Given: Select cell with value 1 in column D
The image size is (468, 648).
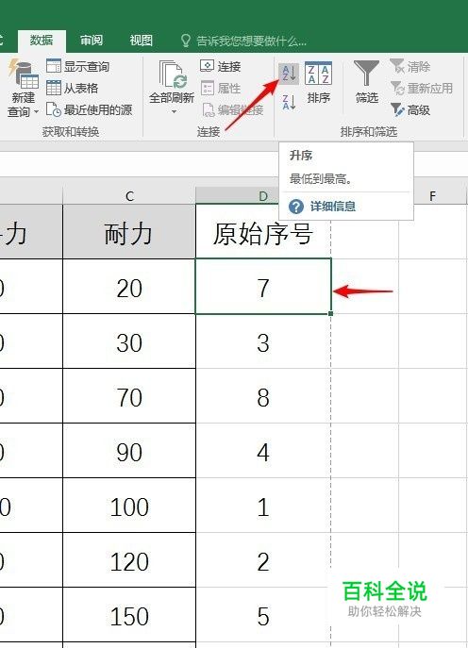Looking at the screenshot, I should coord(263,505).
